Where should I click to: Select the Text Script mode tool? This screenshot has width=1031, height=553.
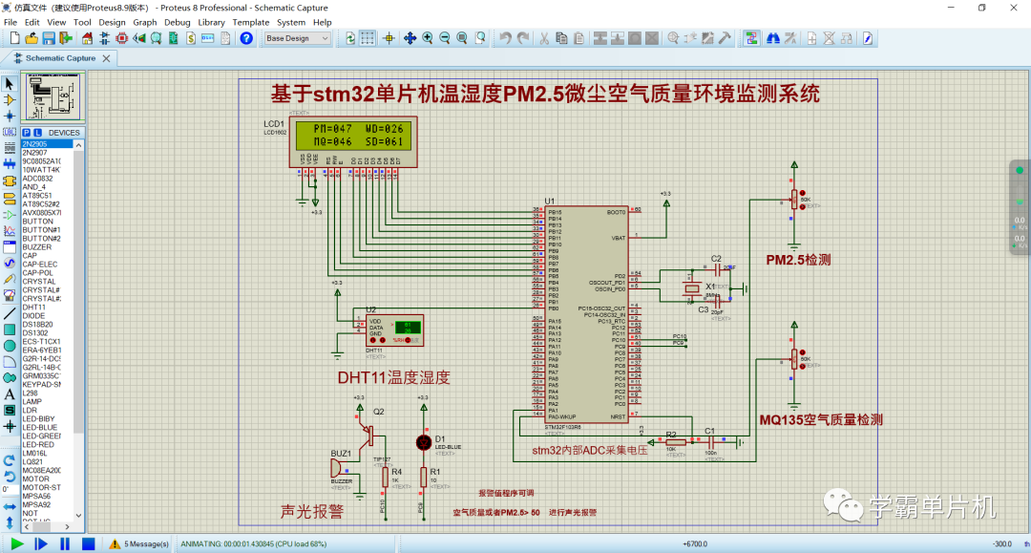[x=10, y=148]
